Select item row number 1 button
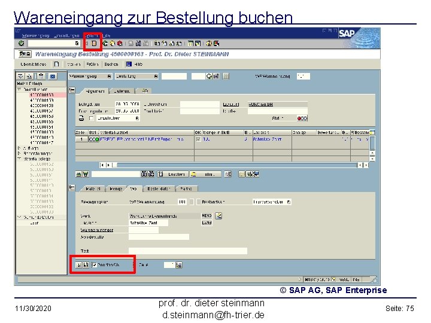 [81, 139]
